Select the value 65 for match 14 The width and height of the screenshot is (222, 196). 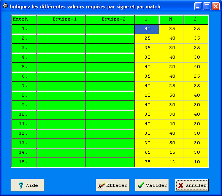(x=147, y=153)
